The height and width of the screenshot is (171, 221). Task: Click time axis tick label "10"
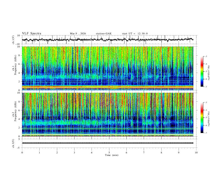(x=196, y=153)
